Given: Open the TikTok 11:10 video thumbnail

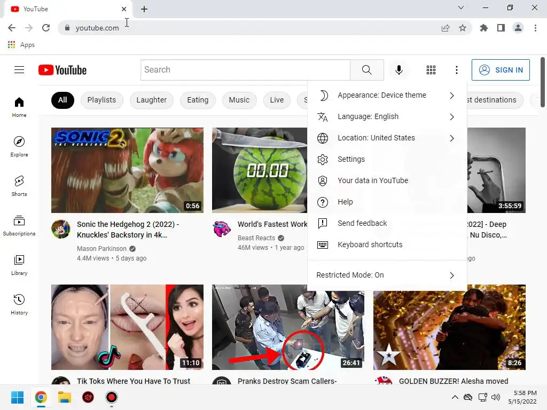Looking at the screenshot, I should pos(127,327).
